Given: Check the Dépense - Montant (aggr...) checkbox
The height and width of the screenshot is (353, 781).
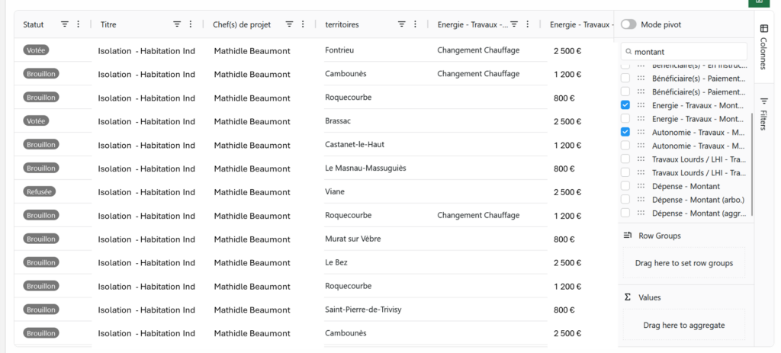Looking at the screenshot, I should pyautogui.click(x=625, y=213).
